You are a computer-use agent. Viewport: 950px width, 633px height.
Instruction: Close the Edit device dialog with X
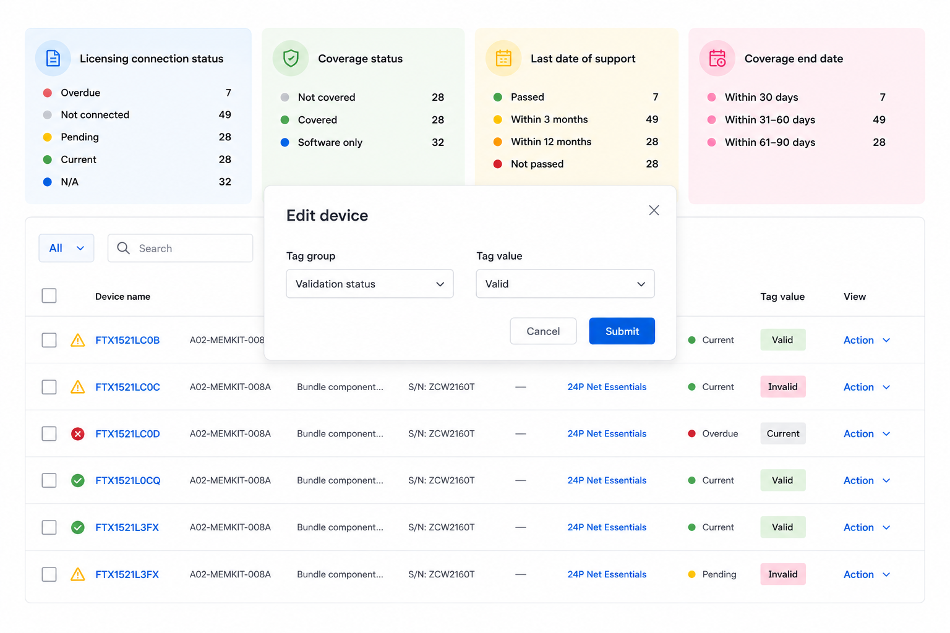click(x=654, y=210)
